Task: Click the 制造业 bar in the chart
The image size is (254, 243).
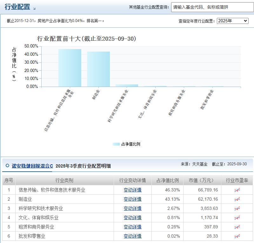Action: pyautogui.click(x=98, y=69)
